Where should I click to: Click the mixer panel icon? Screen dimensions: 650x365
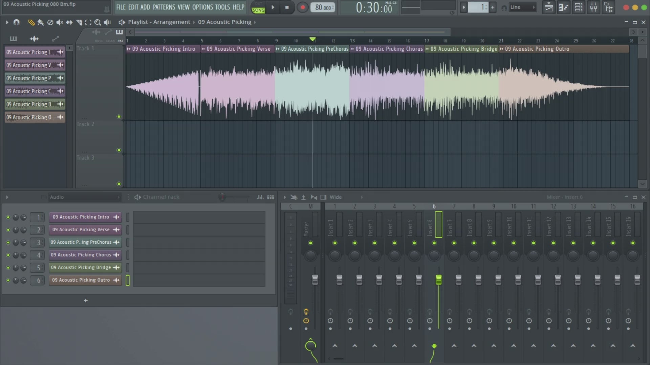point(594,7)
